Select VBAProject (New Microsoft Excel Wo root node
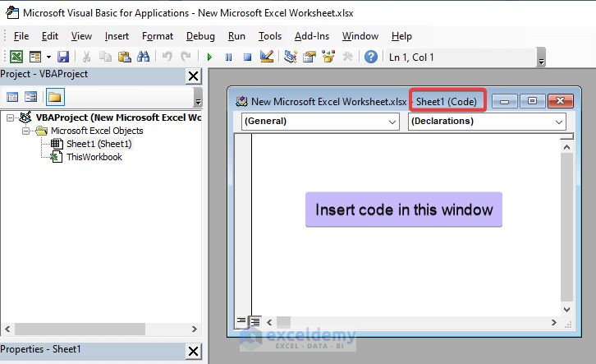 [x=118, y=117]
